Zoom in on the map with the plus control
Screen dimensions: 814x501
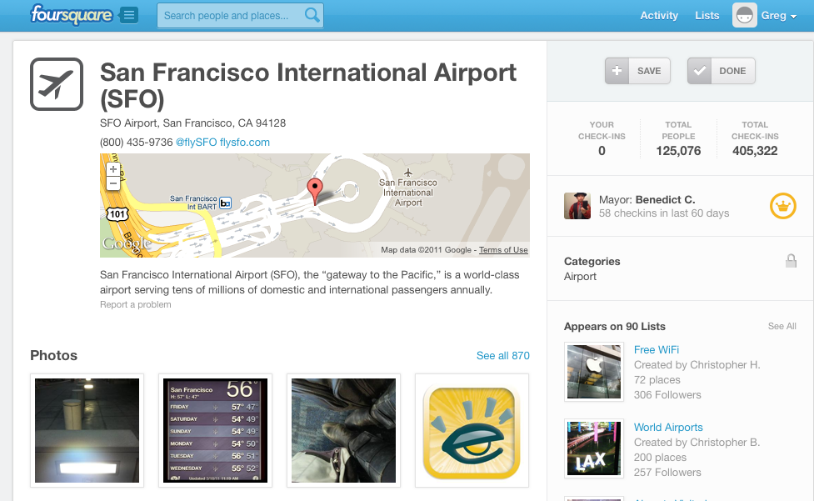112,168
